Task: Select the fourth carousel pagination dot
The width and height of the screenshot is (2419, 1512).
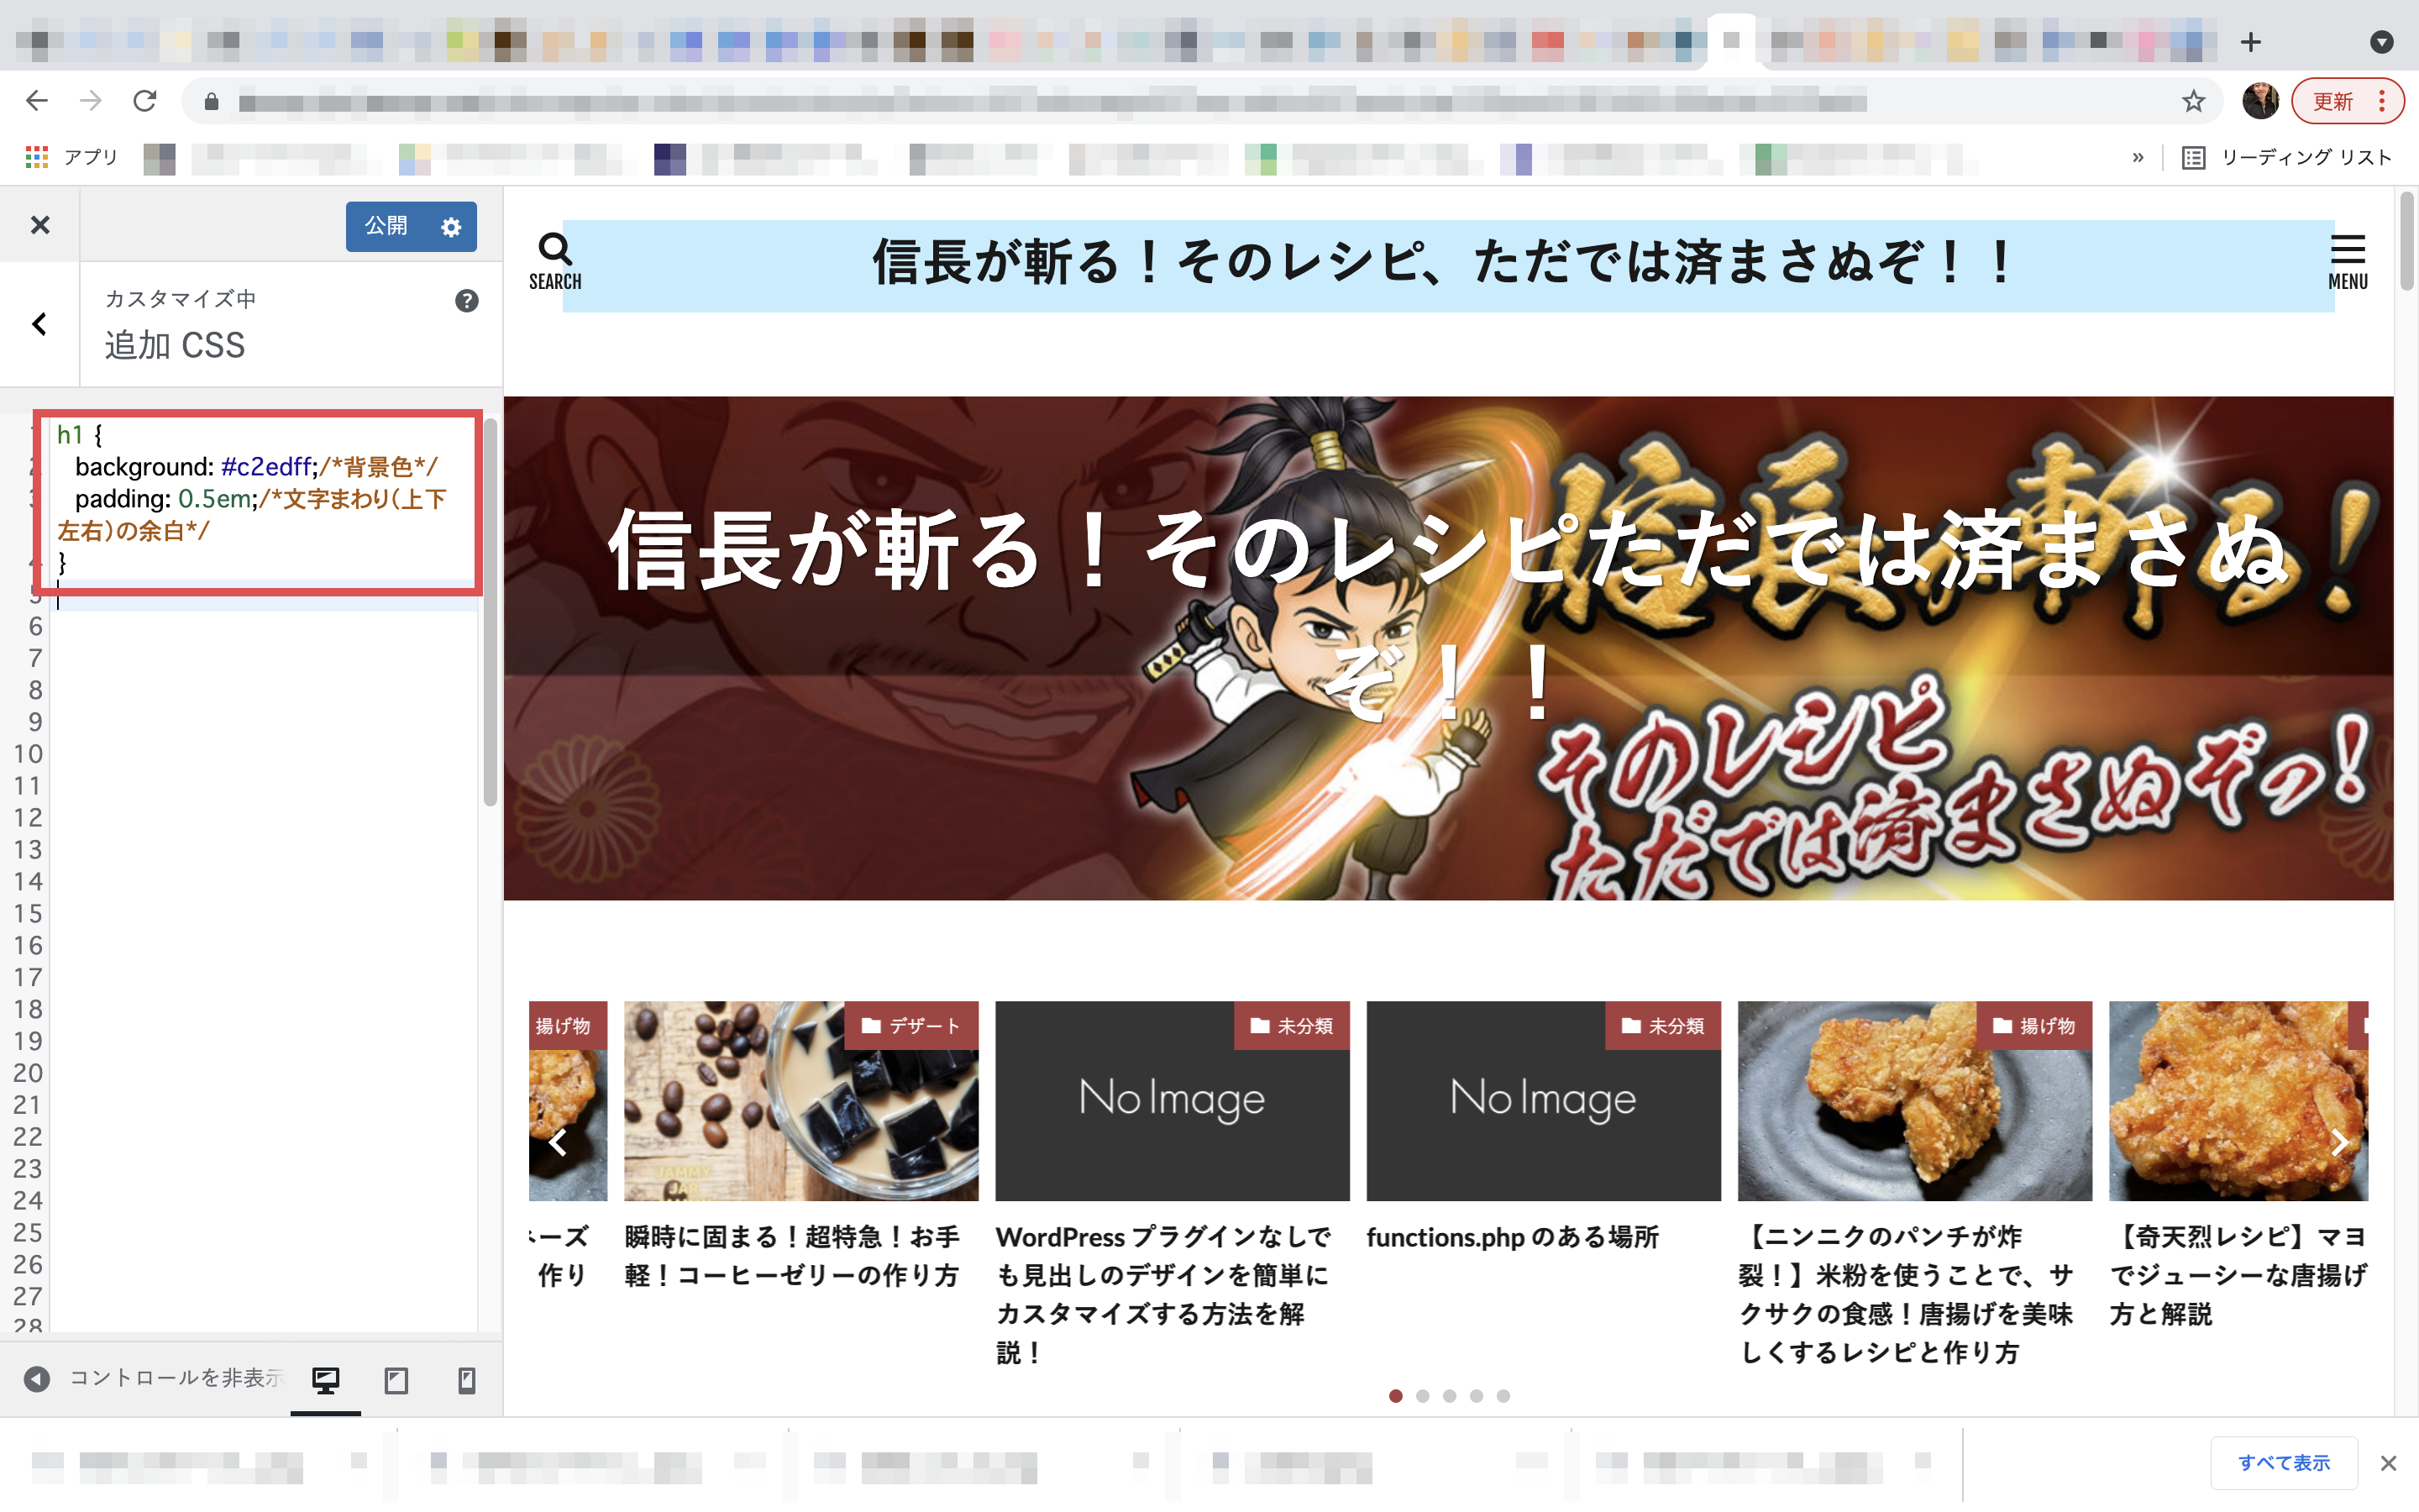Action: coord(1477,1396)
